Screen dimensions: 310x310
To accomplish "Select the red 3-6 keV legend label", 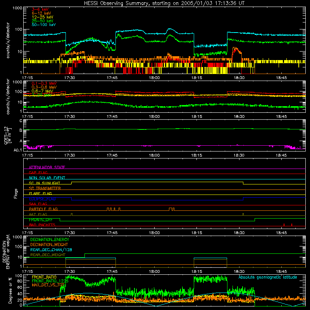I will click(x=40, y=9).
